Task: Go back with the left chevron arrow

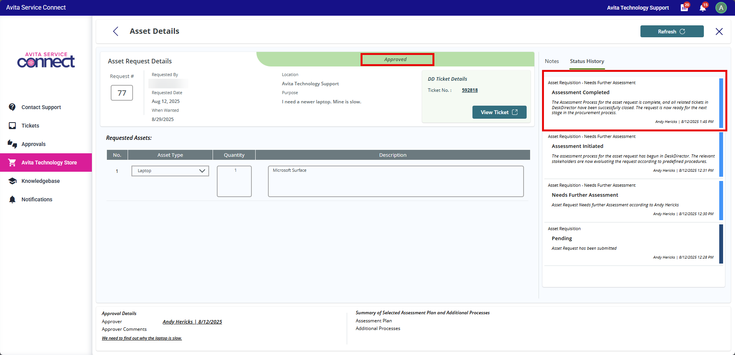Action: 116,32
